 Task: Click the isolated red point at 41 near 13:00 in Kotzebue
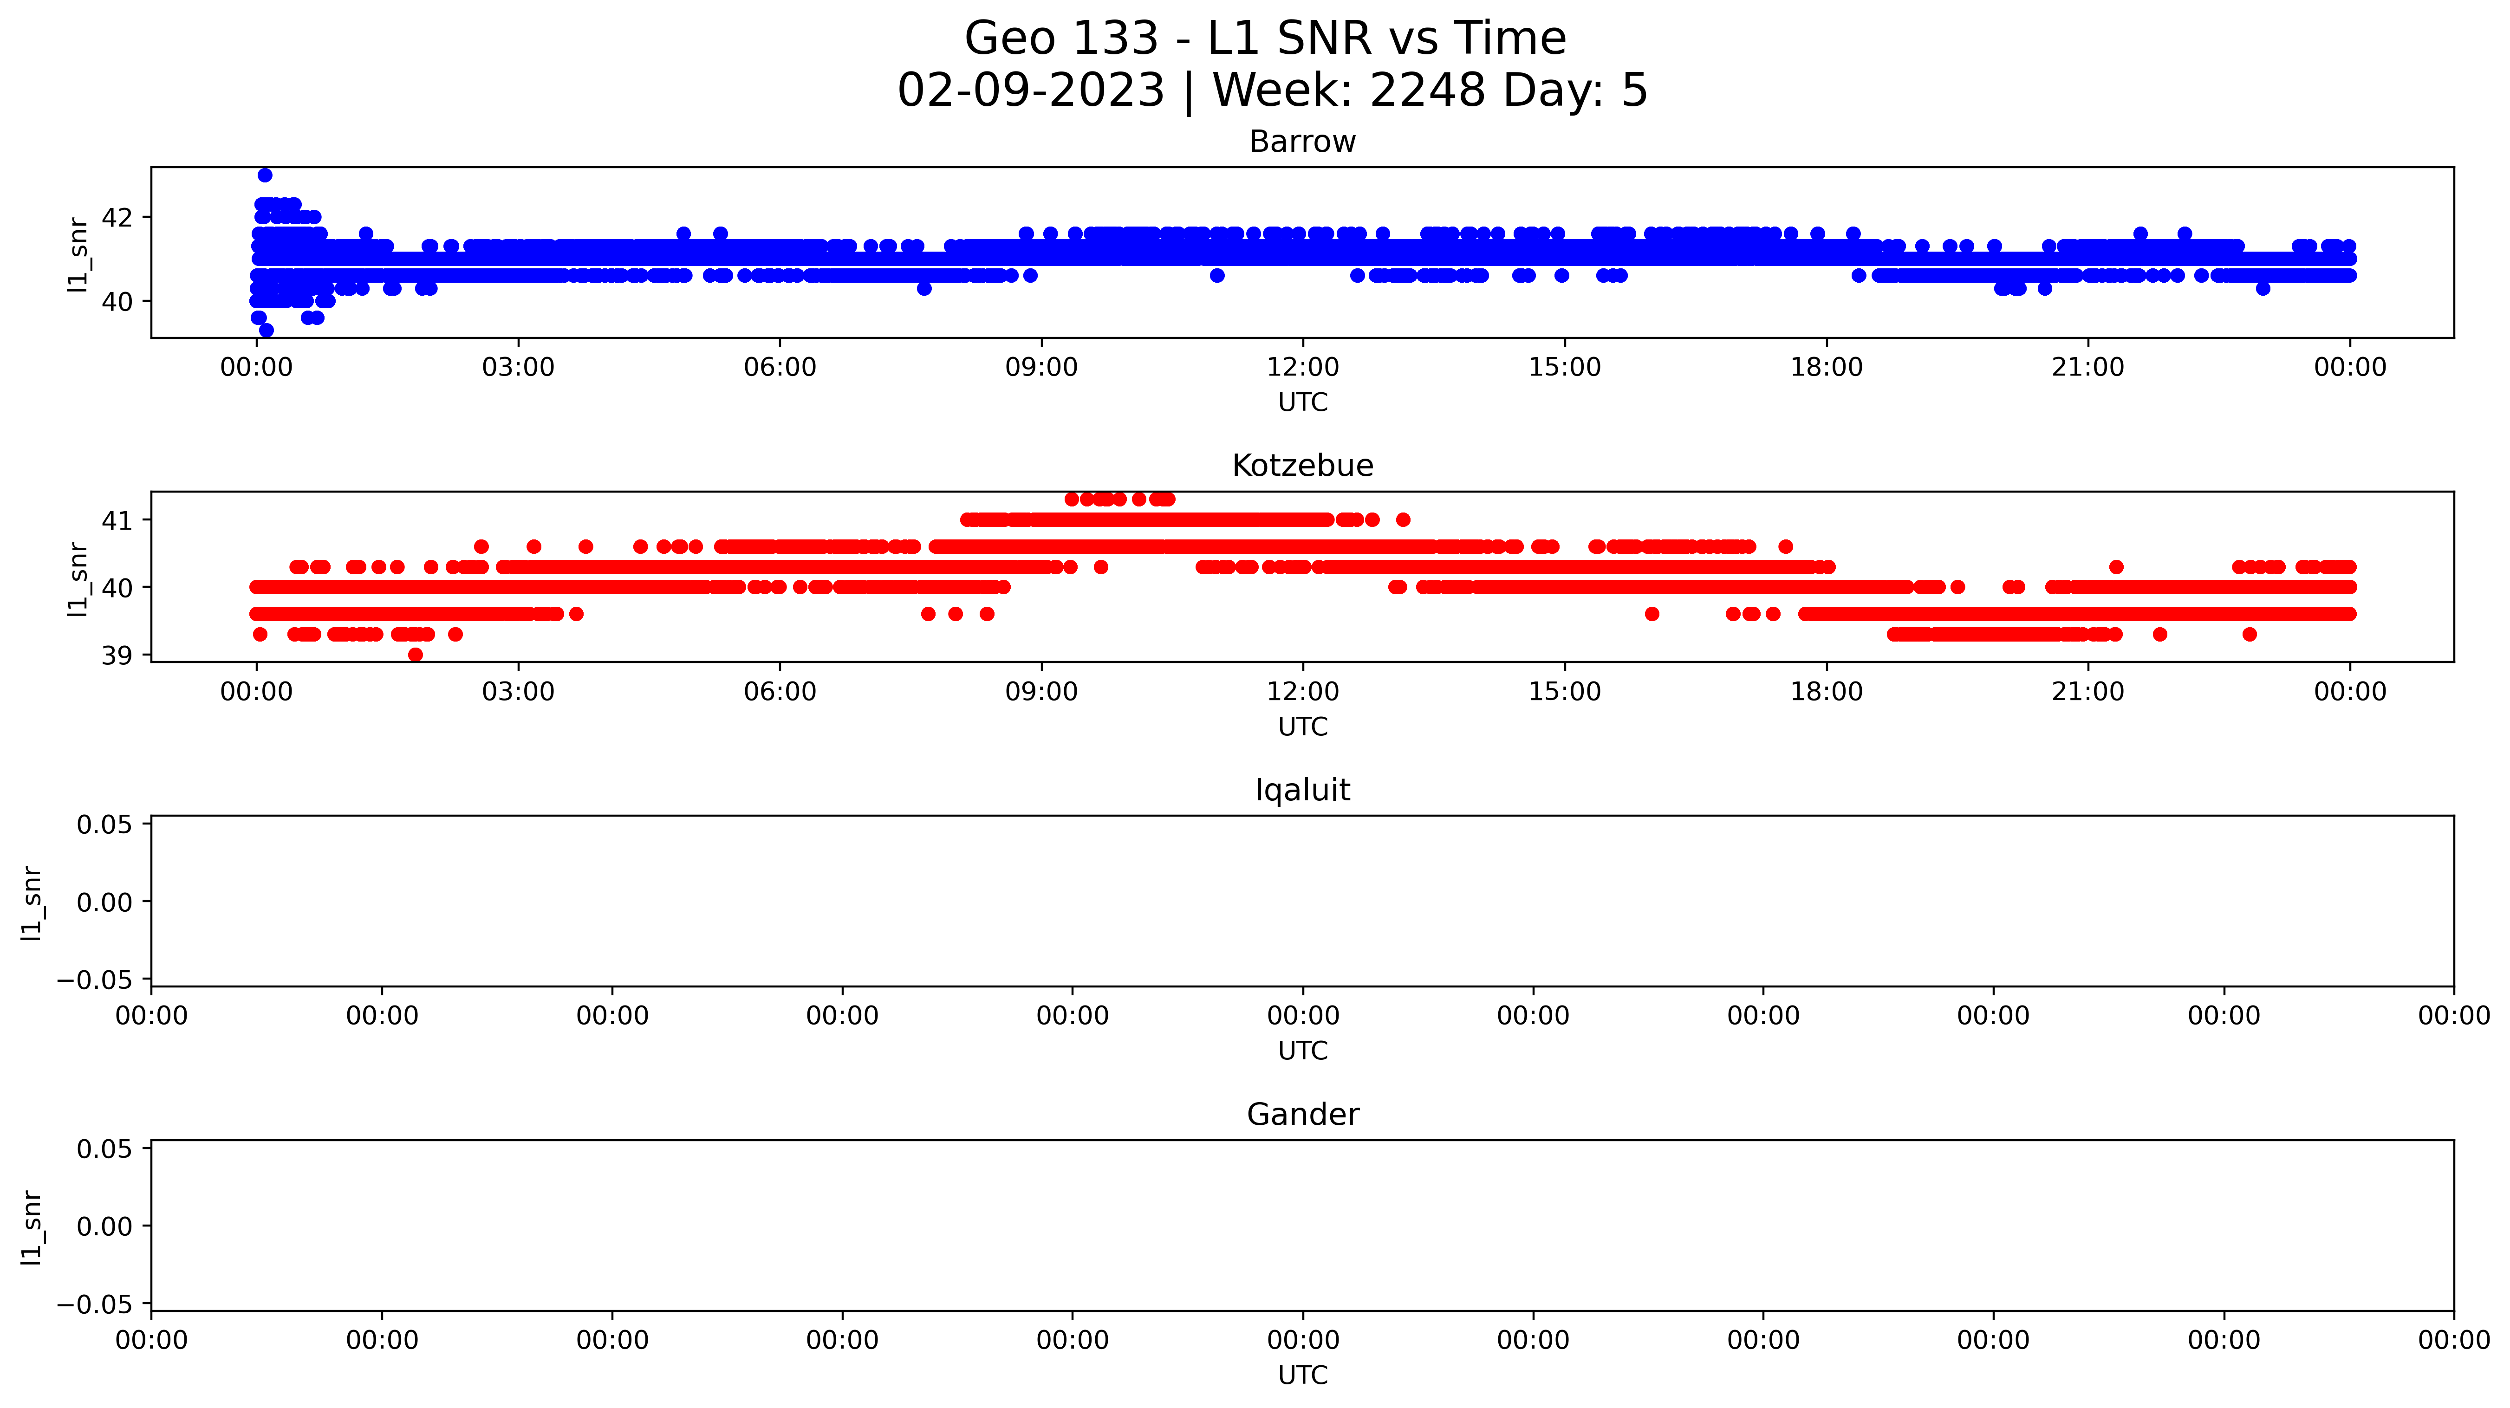[x=1403, y=520]
